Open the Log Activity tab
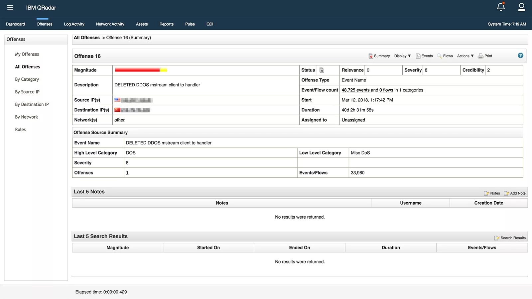532x299 pixels. point(74,24)
